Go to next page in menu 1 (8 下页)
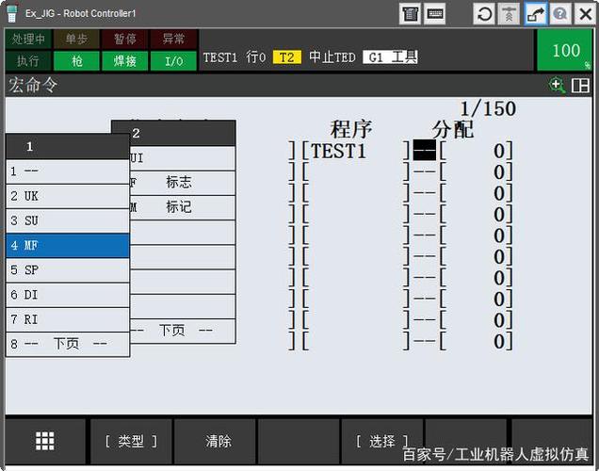Image resolution: width=599 pixels, height=471 pixels. pos(68,344)
